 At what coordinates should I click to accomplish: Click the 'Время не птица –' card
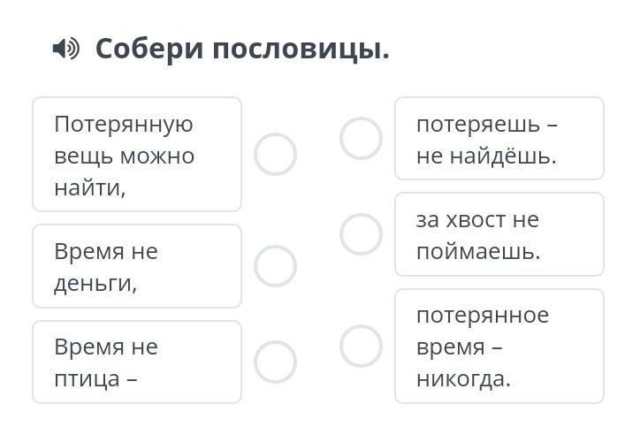137,362
